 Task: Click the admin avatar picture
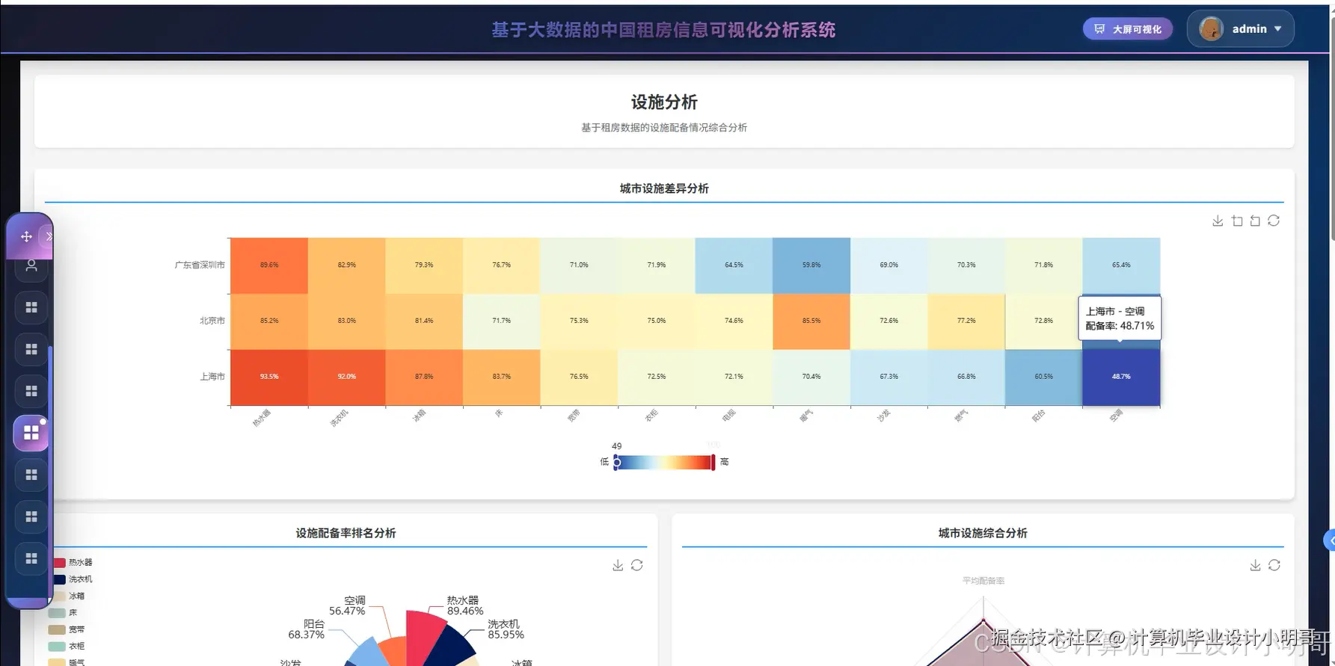coord(1211,29)
